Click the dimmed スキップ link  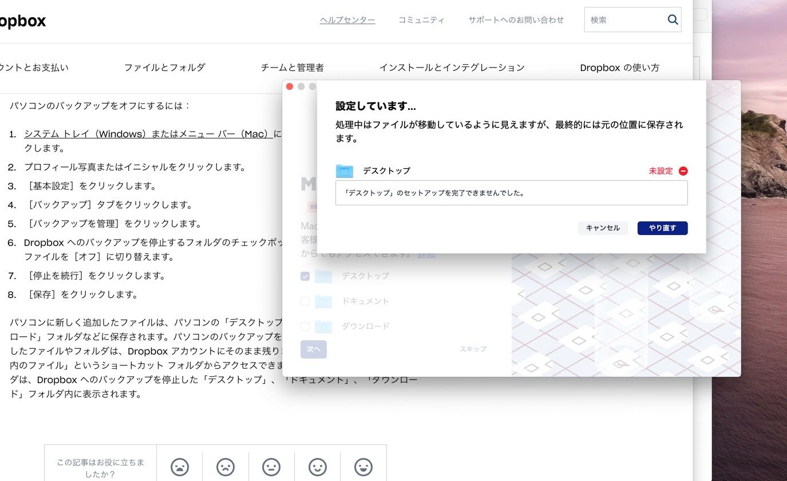pos(473,349)
